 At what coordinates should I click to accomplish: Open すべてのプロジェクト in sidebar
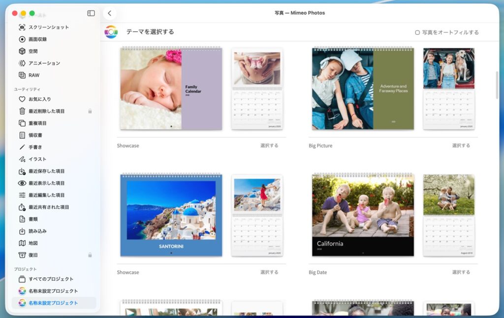51,279
